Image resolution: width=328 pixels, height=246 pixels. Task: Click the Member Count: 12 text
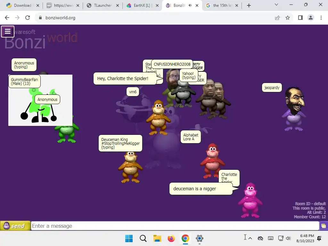[x=310, y=217]
